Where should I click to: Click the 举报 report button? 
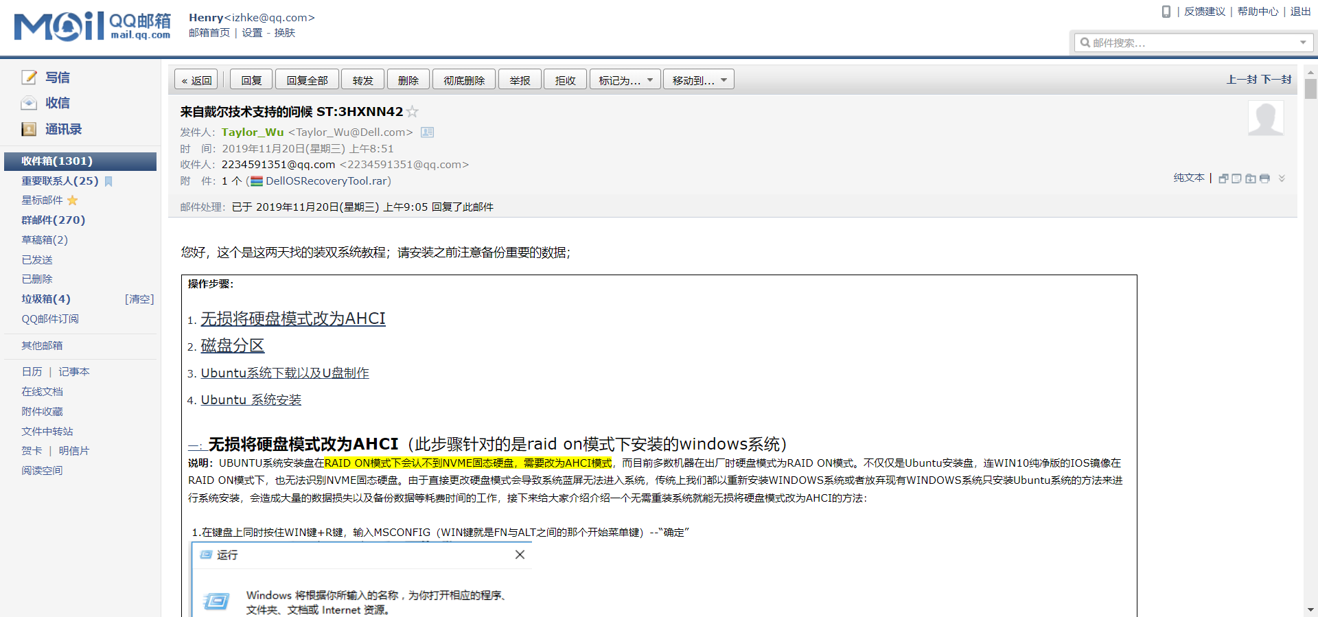(x=520, y=80)
